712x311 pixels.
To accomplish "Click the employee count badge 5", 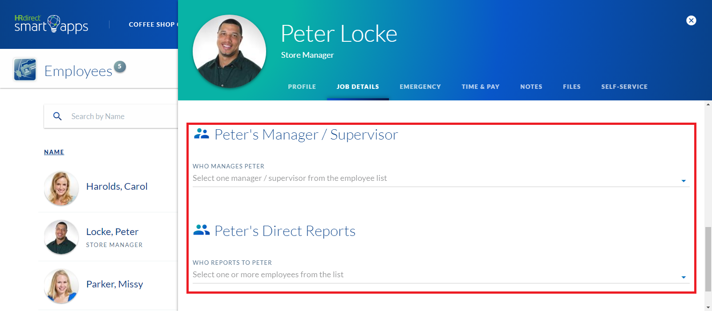I will [120, 66].
